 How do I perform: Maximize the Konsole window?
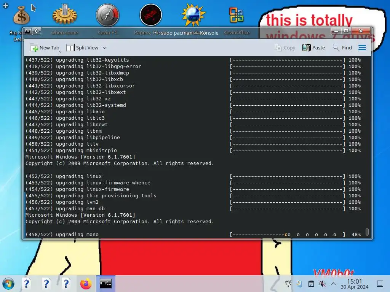pyautogui.click(x=346, y=31)
